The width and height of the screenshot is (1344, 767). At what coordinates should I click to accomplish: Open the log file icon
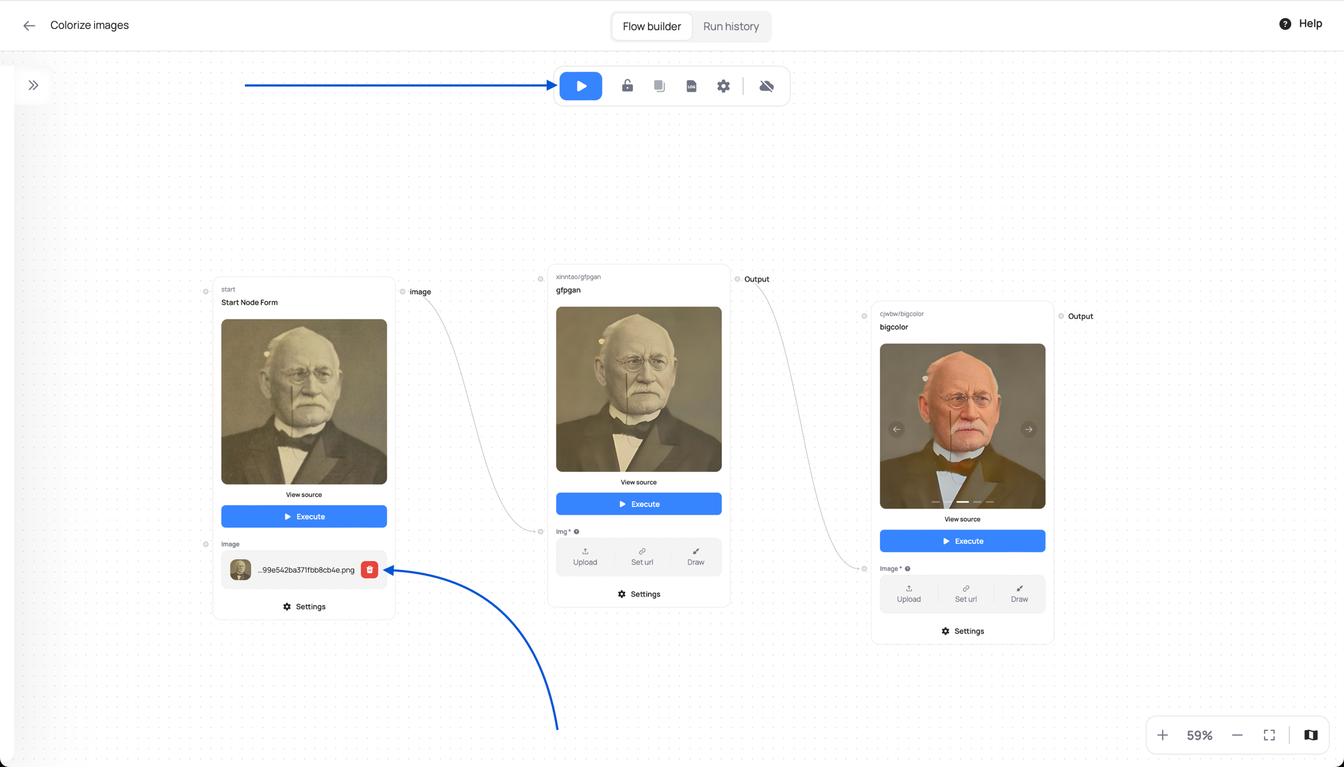point(691,86)
